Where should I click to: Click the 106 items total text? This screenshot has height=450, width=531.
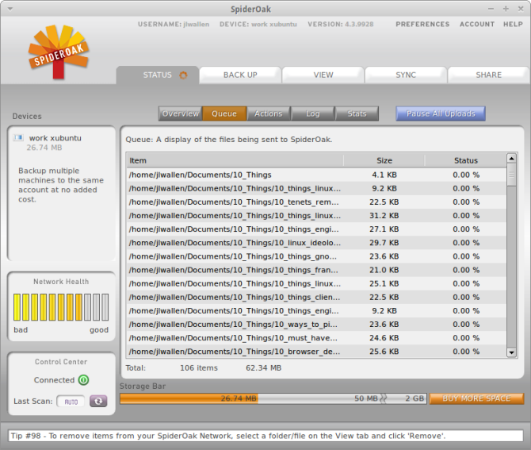pos(199,368)
